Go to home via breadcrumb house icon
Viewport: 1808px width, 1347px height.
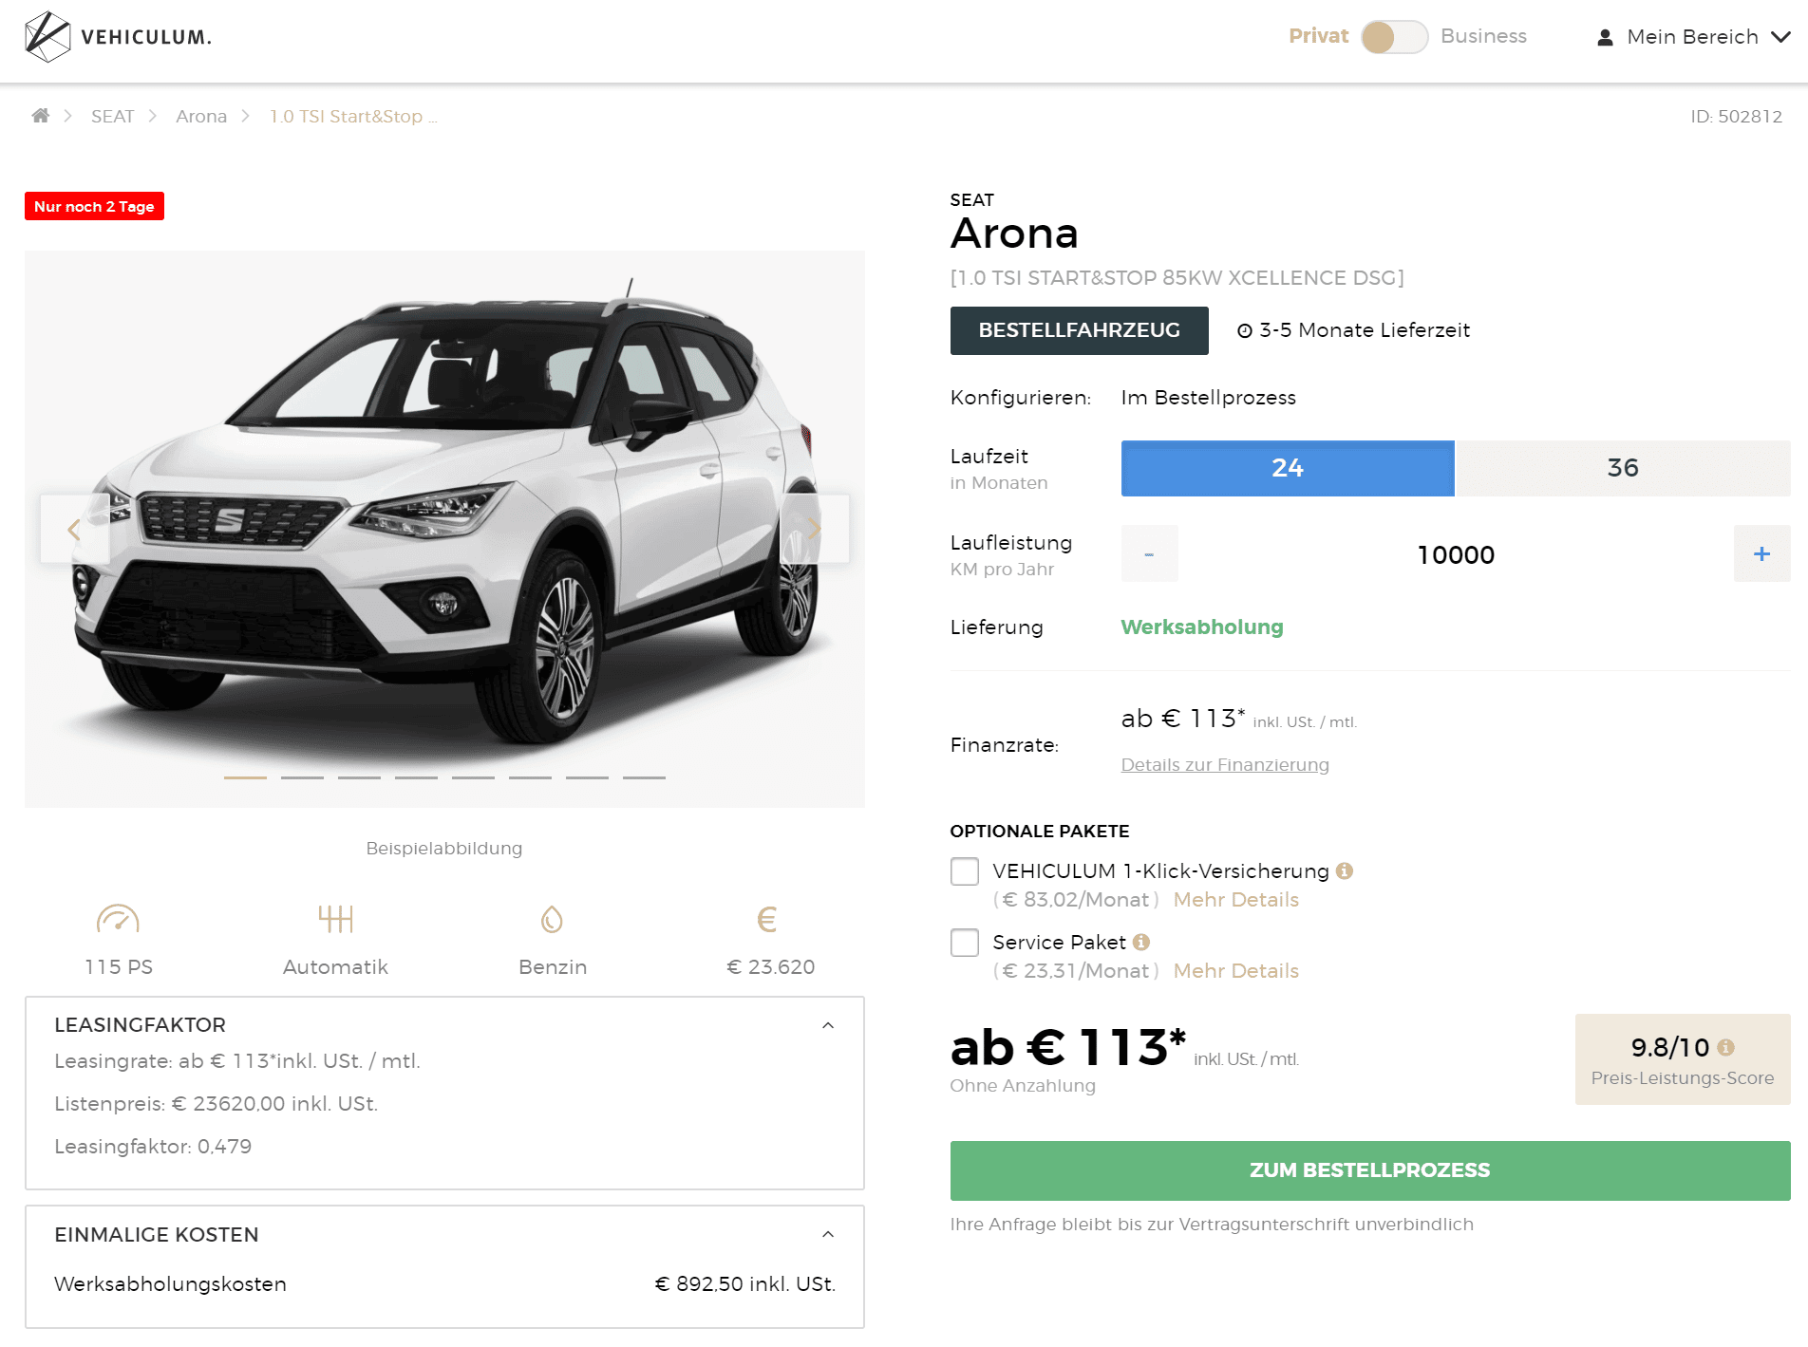[x=40, y=116]
